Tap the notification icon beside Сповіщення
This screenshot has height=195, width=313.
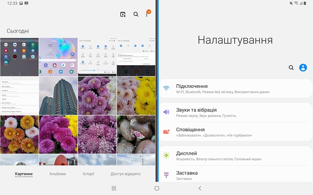coord(166,132)
